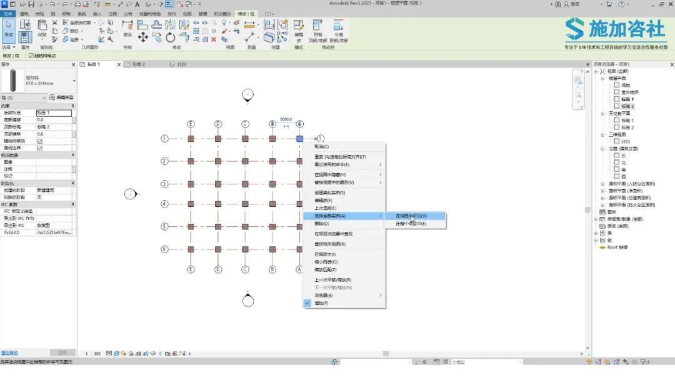Select the Move tool in the ribbon

click(143, 37)
